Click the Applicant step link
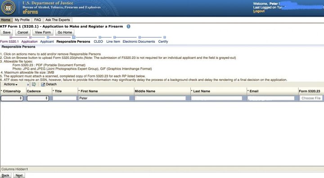The height and width of the screenshot is (178, 324). [x=47, y=41]
